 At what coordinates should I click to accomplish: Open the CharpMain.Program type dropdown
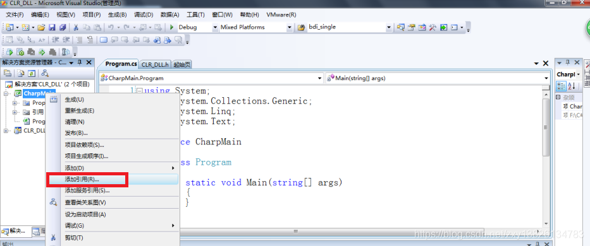(320, 78)
